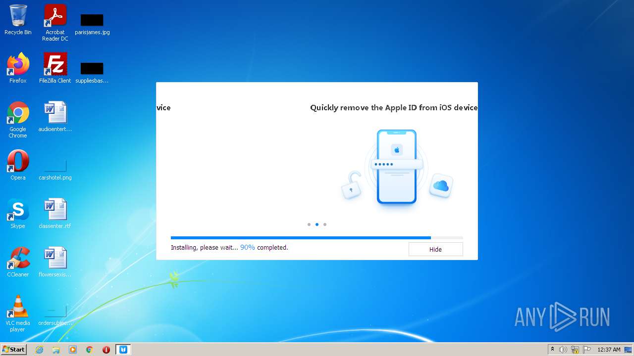Select the flowersexis... Word document
634x356 pixels.
[x=55, y=262]
